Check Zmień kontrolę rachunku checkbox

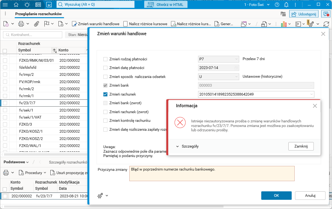click(x=106, y=120)
